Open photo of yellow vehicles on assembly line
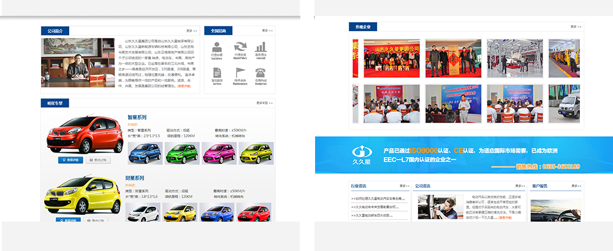Screen dimensions: 613x251 point(564,59)
